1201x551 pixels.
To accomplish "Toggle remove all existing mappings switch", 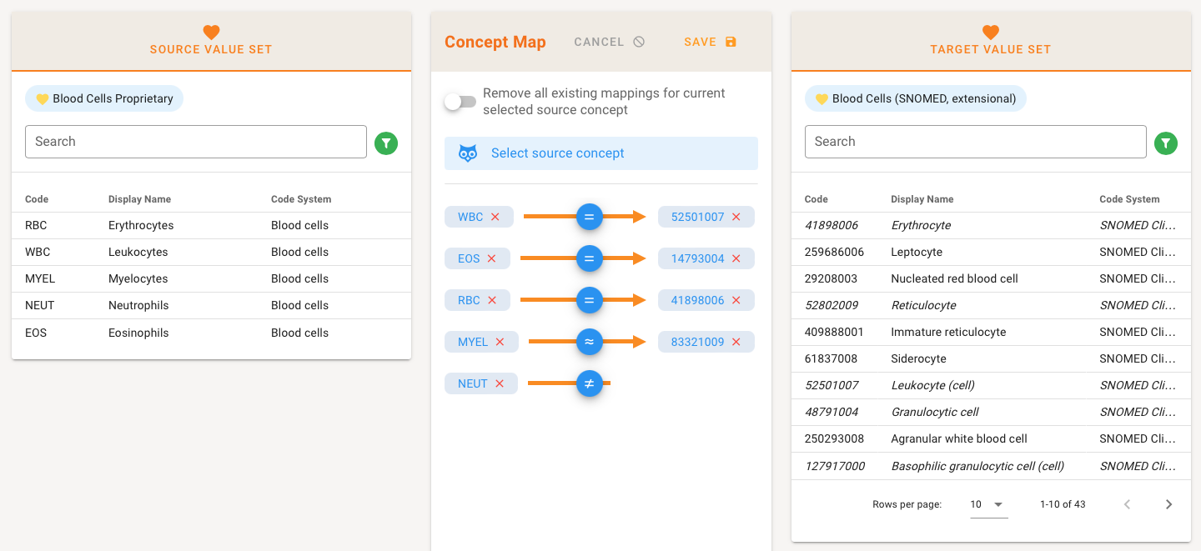I will [460, 102].
